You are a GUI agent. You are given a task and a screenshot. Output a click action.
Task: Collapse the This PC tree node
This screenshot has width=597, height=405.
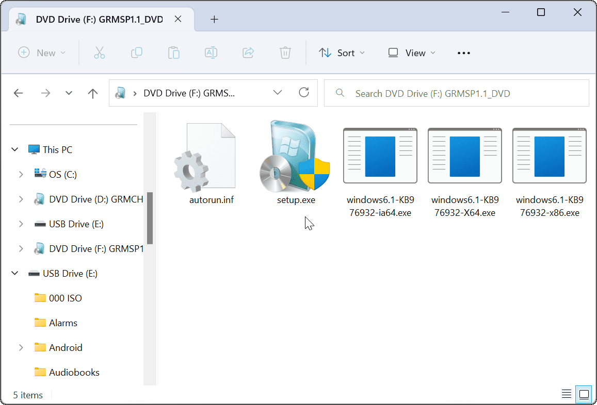pos(14,149)
